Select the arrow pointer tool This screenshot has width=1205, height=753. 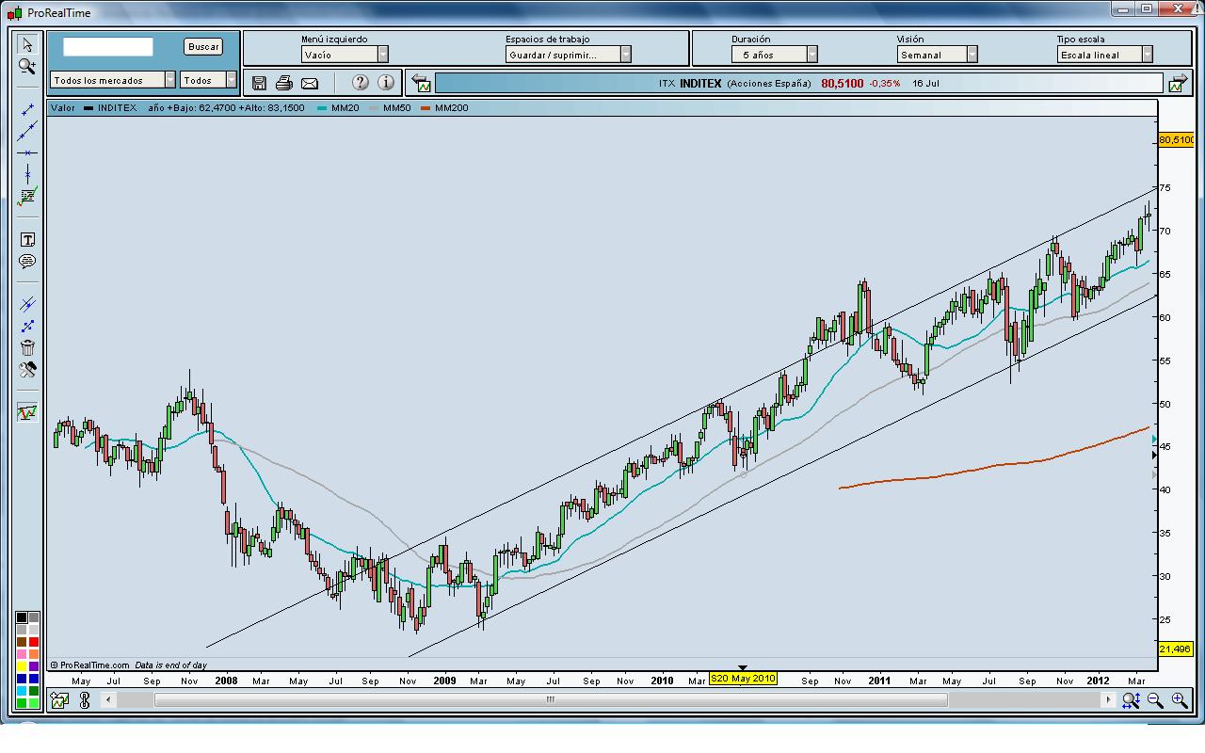(27, 44)
